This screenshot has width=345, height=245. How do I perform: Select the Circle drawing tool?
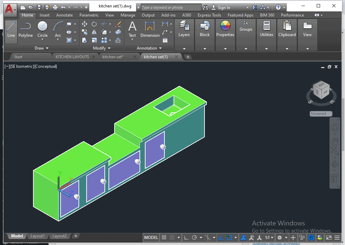coord(42,29)
